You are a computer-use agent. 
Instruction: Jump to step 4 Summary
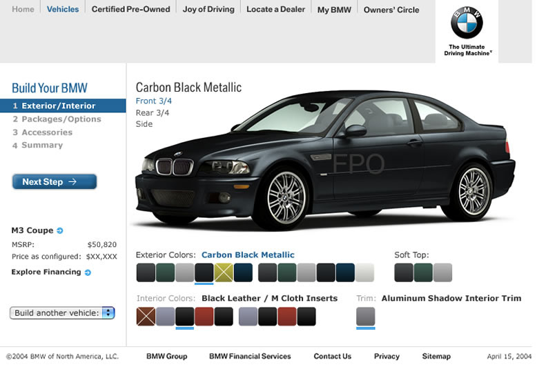(37, 145)
